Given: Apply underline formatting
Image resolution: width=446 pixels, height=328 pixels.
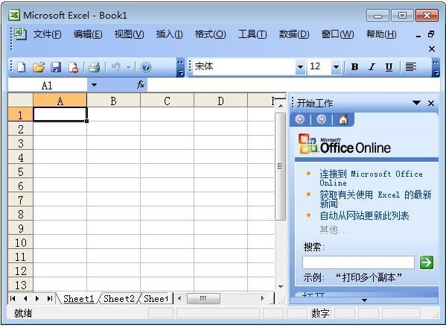Looking at the screenshot, I should [x=389, y=67].
